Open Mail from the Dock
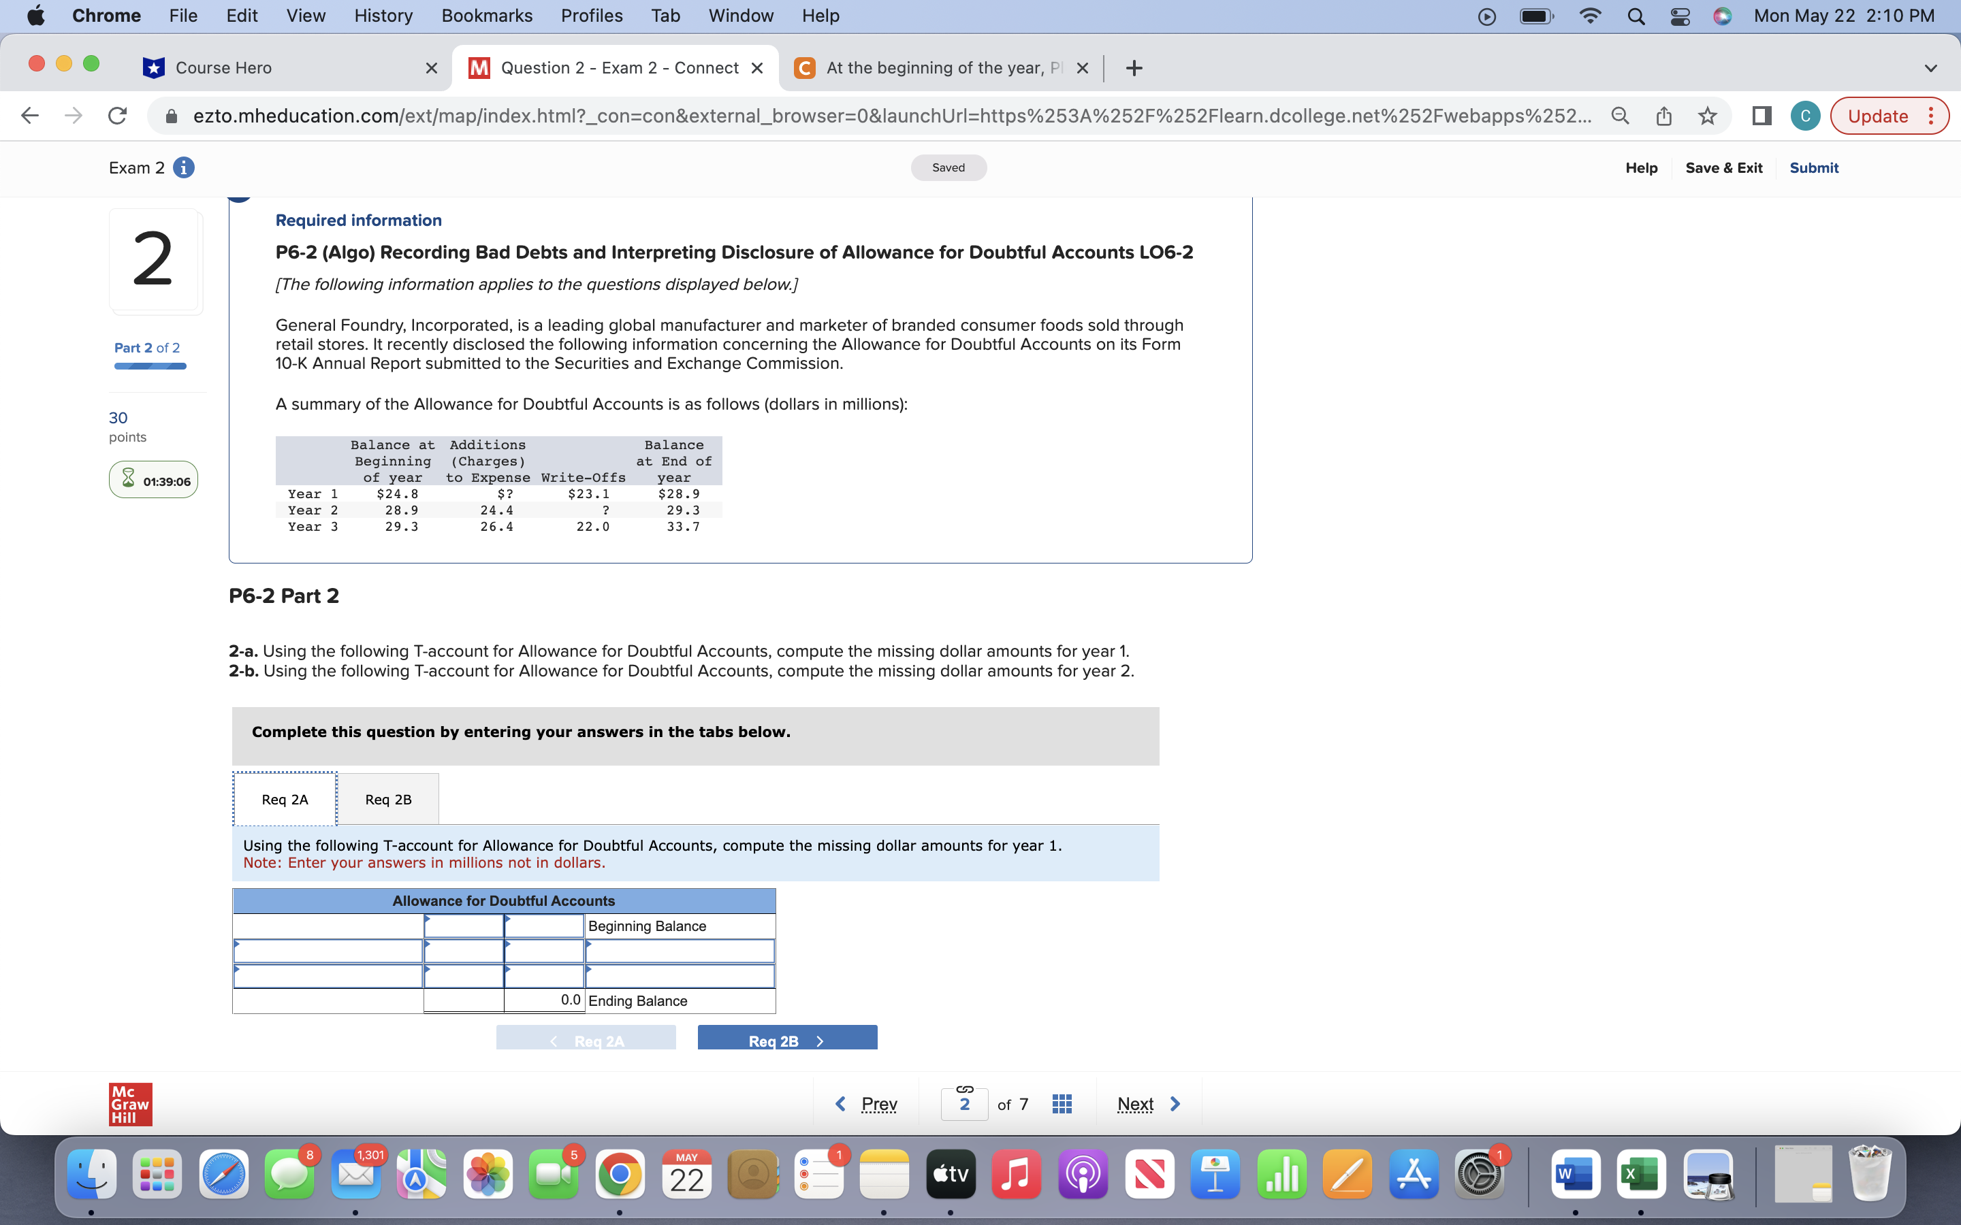The height and width of the screenshot is (1225, 1961). coord(357,1173)
